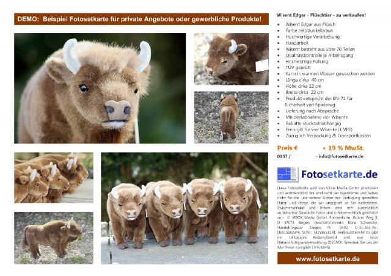
Task: Click the legal disclaimer paragraph from Vibox Media
Action: pos(327,217)
